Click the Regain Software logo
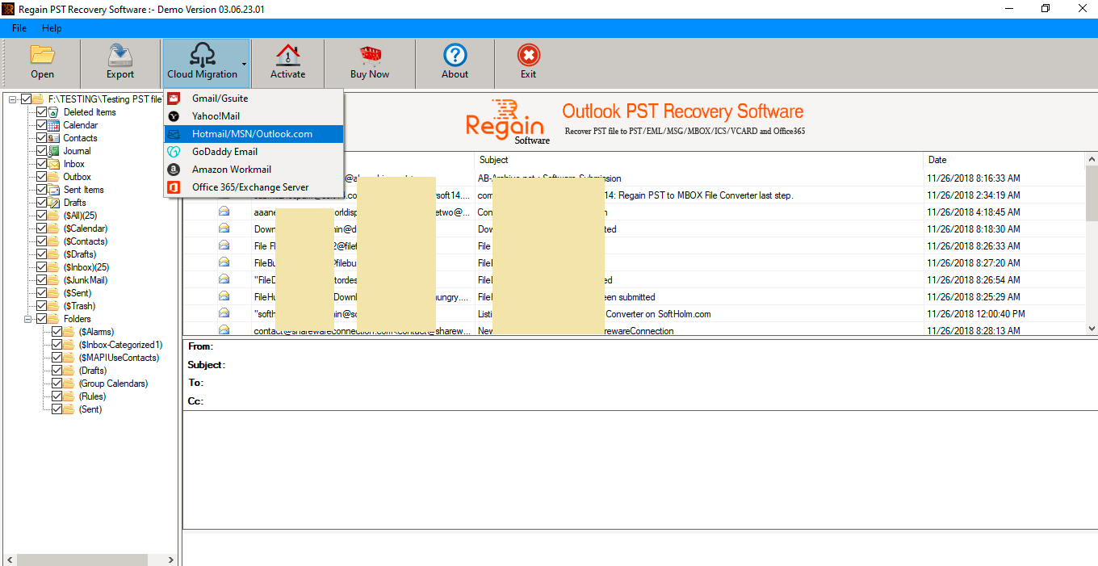 pyautogui.click(x=509, y=121)
